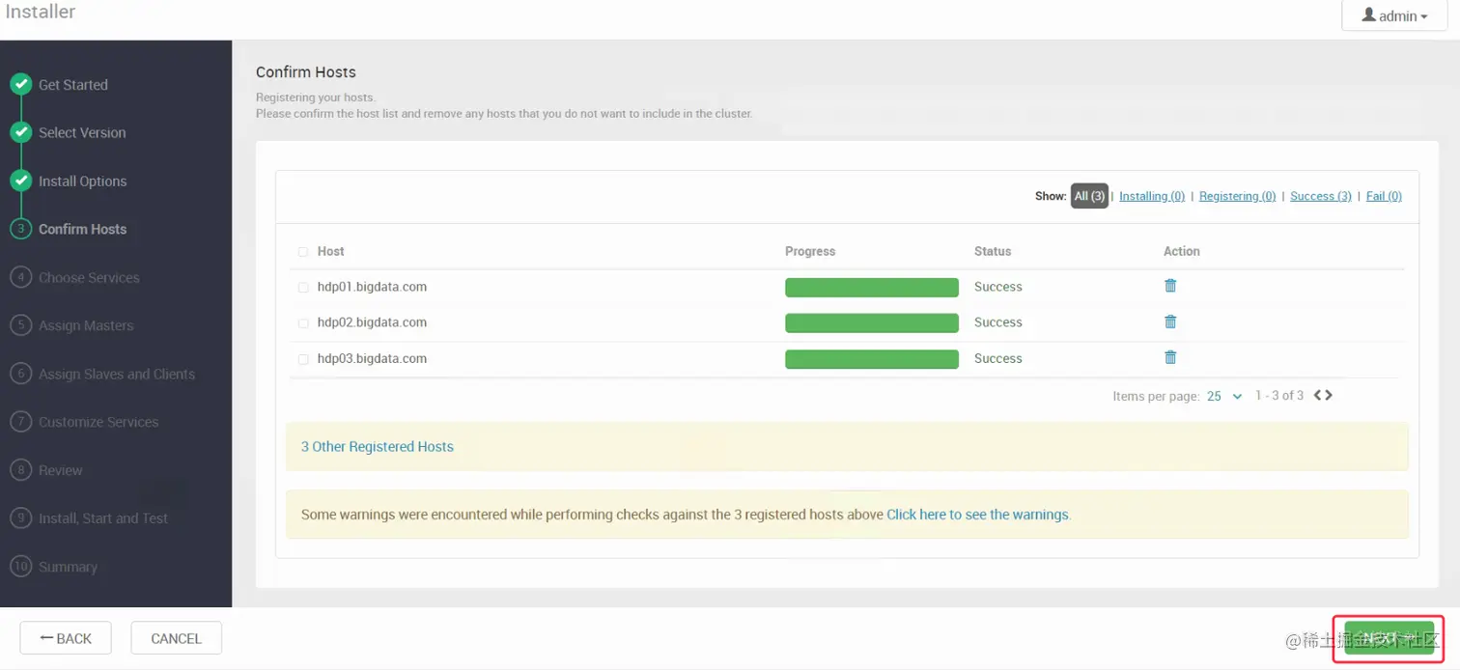Toggle the select-all hosts checkbox in header
Viewport: 1460px width, 670px height.
[x=303, y=252]
